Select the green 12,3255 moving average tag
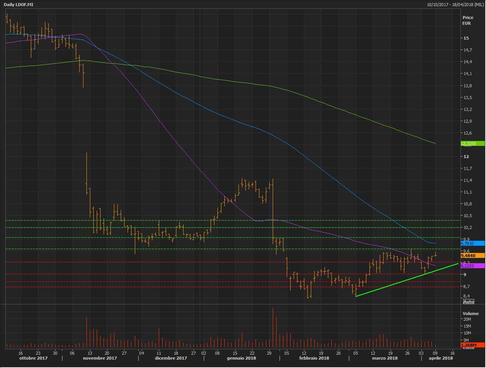Image resolution: width=486 pixels, height=368 pixels. point(472,144)
